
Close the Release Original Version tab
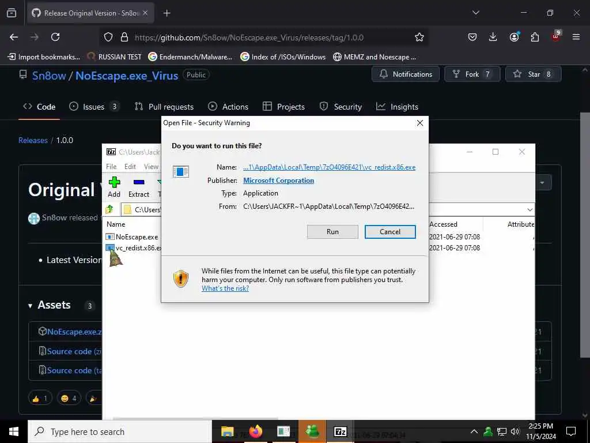click(145, 13)
